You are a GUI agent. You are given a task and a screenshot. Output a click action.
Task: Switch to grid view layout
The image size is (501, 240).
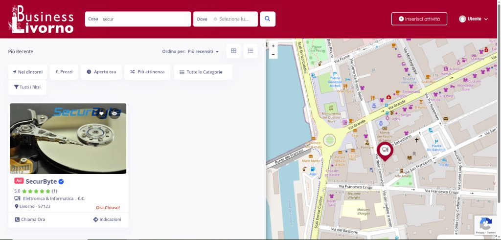(x=233, y=51)
